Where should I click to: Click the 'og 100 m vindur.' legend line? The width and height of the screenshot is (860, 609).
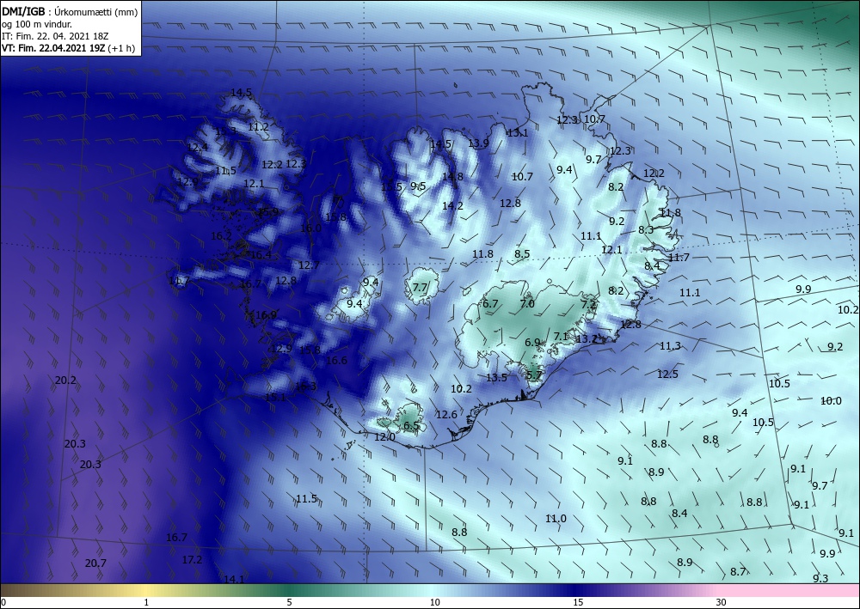[37, 24]
